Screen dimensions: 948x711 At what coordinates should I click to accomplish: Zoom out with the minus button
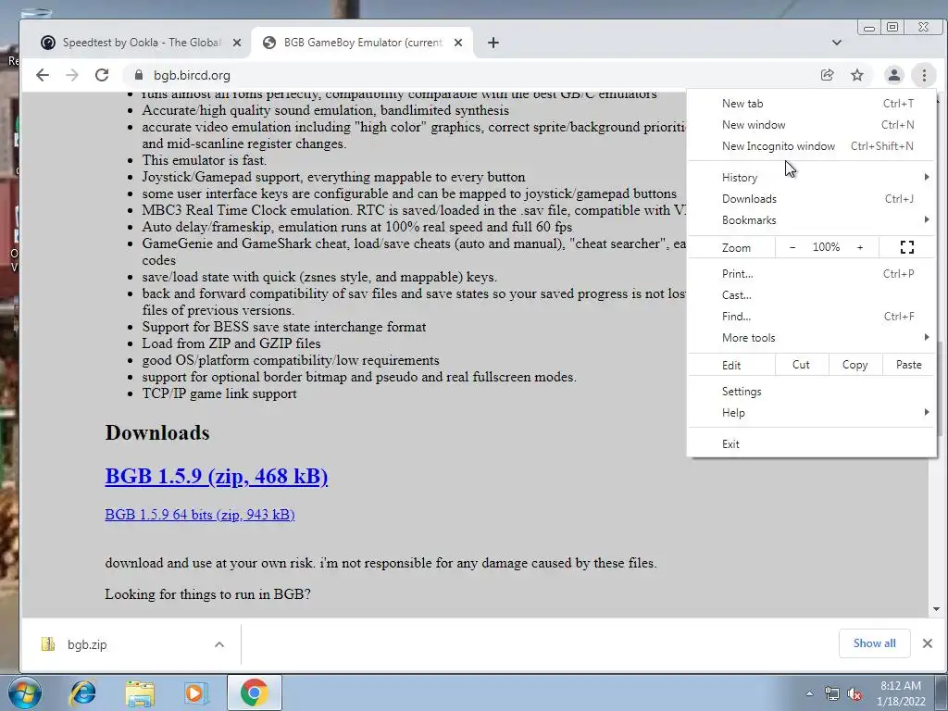coord(792,247)
